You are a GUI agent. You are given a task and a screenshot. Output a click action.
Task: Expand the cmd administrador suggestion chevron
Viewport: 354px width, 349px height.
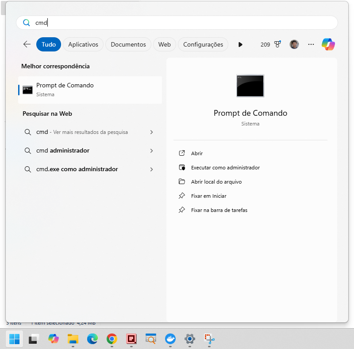tap(151, 151)
